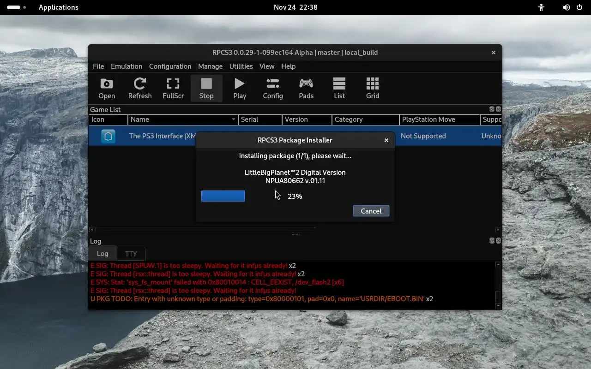This screenshot has width=591, height=369.
Task: Open the Config toolbar icon
Action: coord(273,89)
